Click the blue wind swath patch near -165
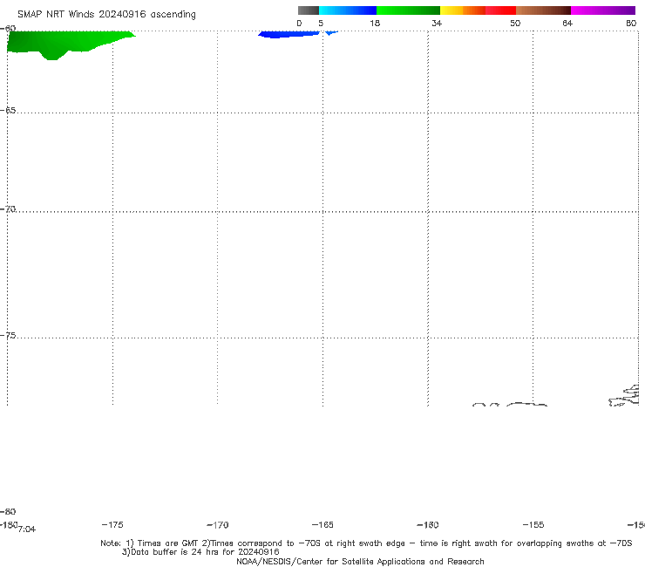 click(x=288, y=34)
